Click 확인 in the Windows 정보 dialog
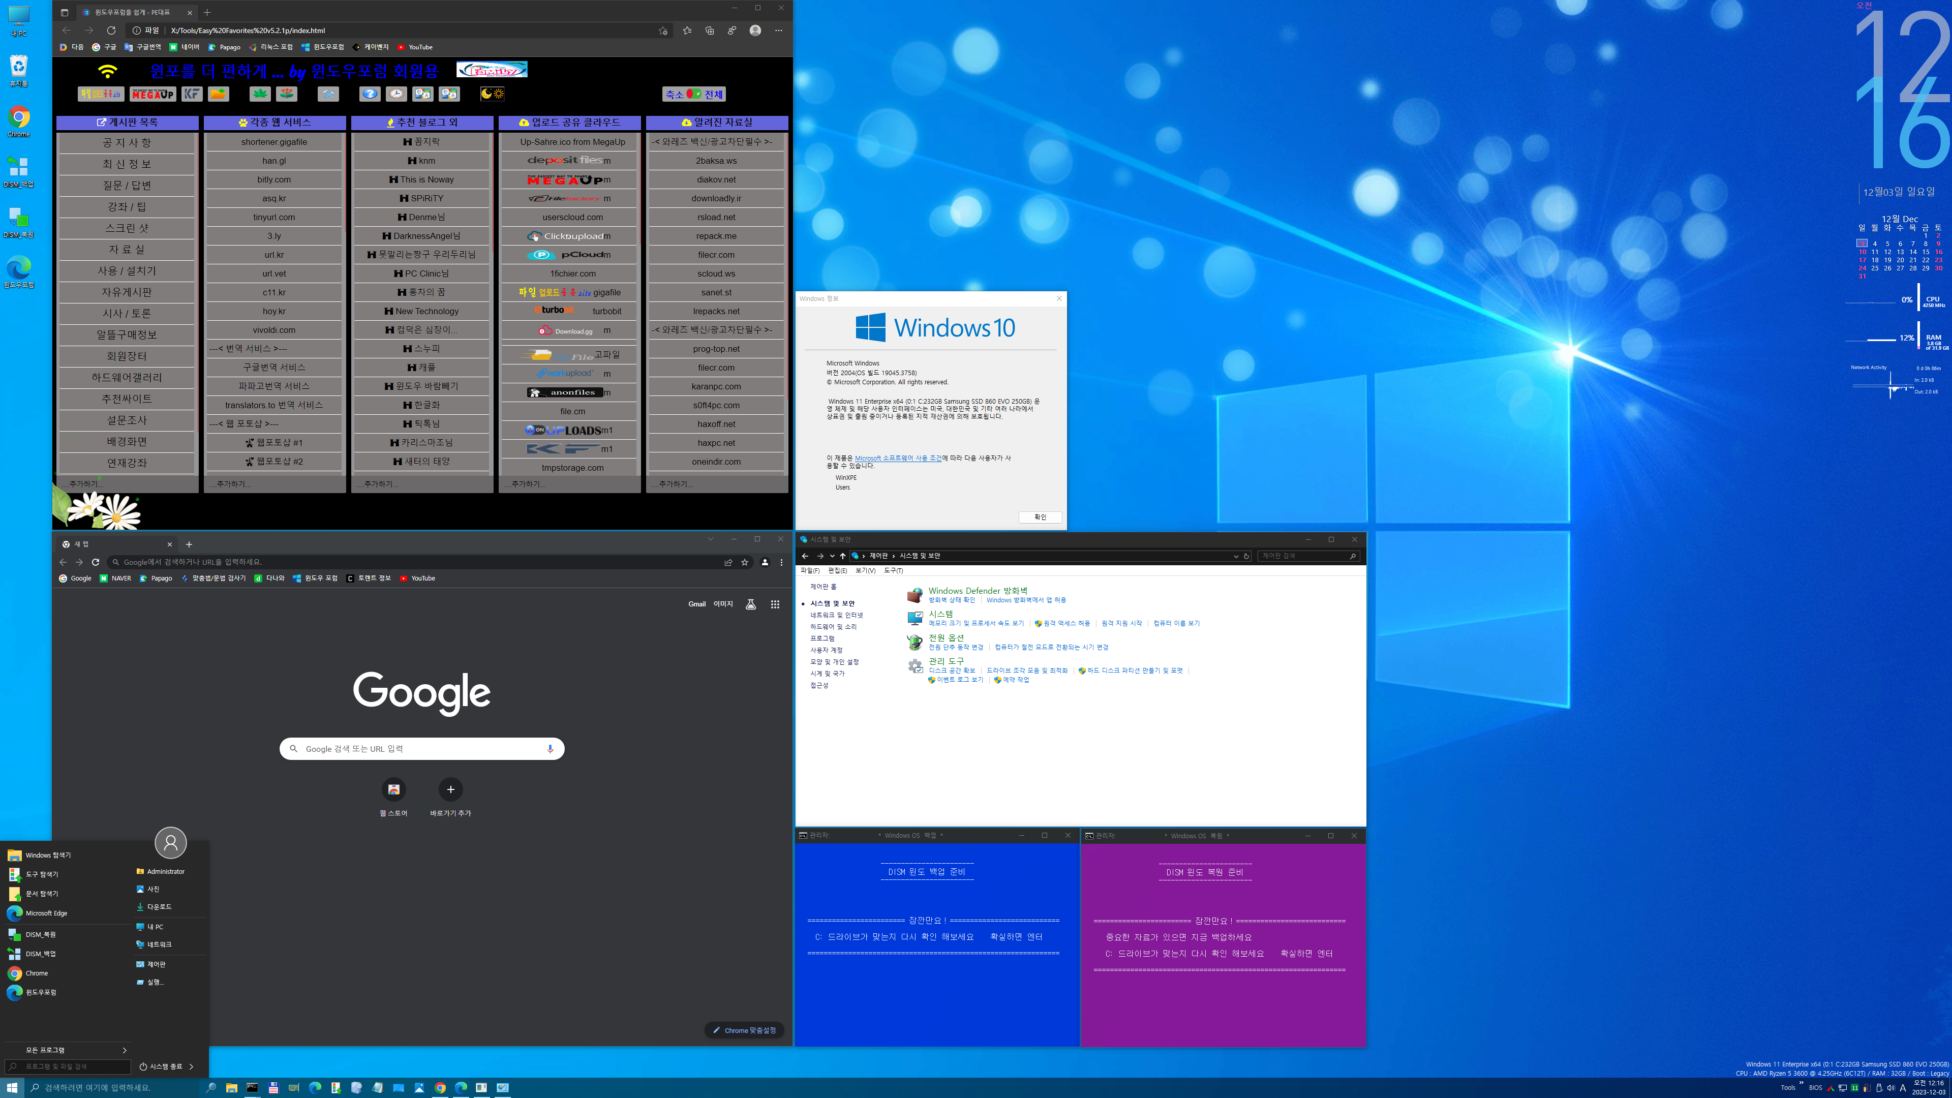The image size is (1952, 1098). coord(1041,517)
